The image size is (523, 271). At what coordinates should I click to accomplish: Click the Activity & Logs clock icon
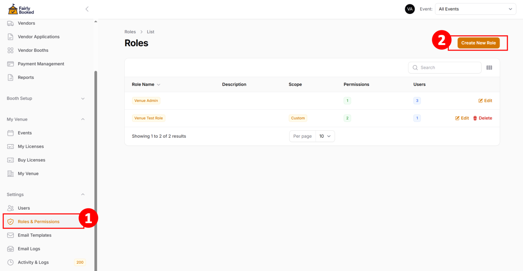click(10, 262)
